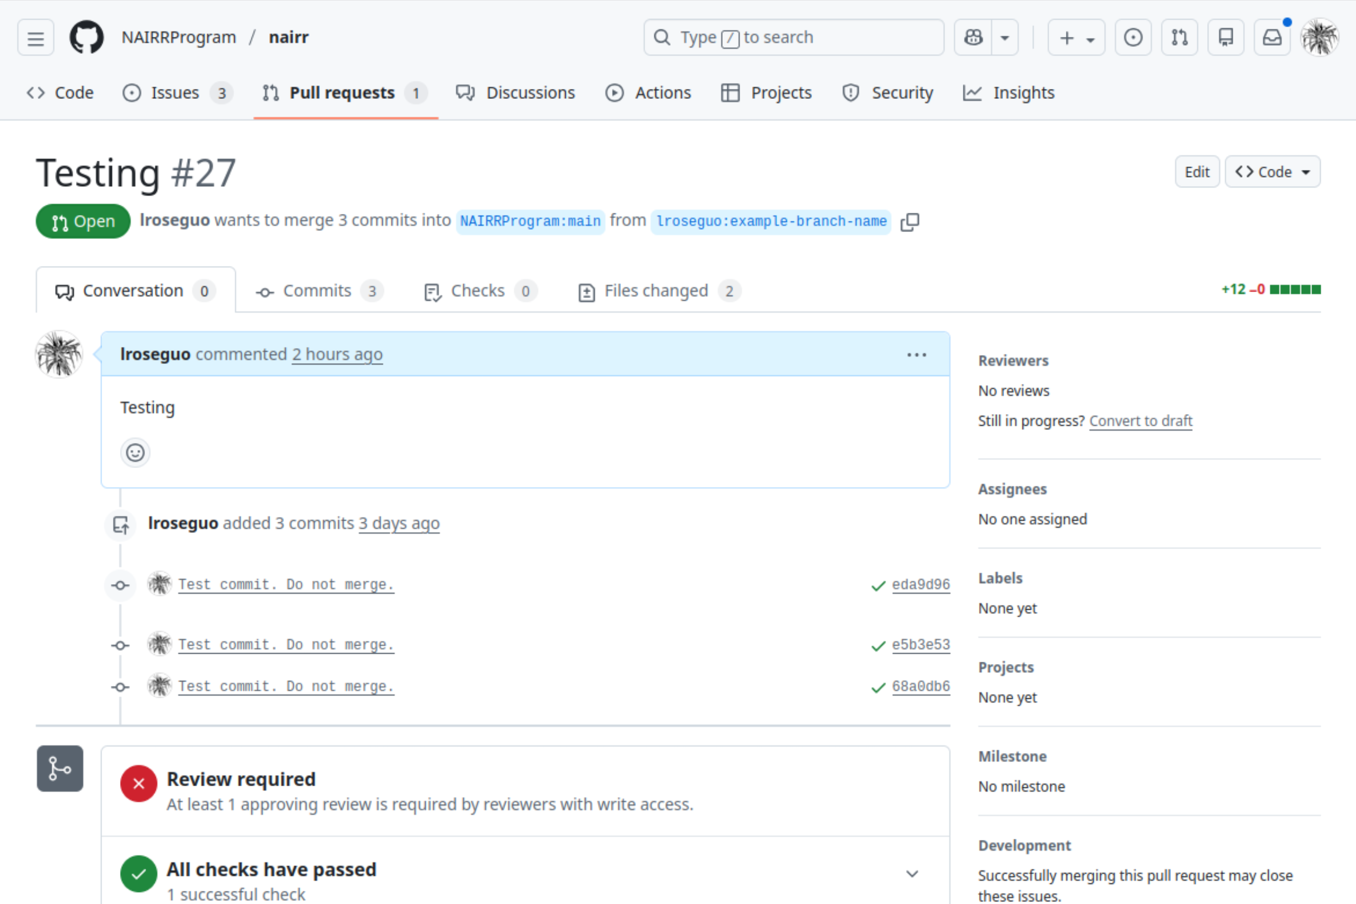Open user profile avatar menu
This screenshot has height=904, width=1356.
pos(1319,37)
